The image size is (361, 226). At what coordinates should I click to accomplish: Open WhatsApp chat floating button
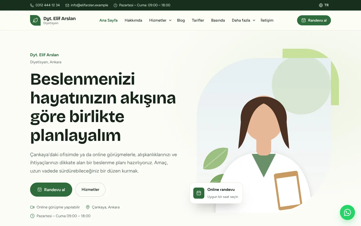(347, 212)
